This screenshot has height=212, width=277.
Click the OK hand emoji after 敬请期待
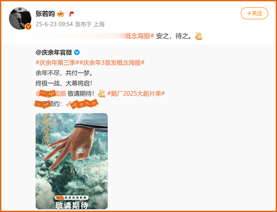click(102, 93)
